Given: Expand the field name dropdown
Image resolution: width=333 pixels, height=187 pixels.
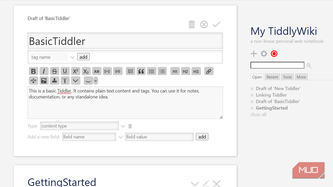Looking at the screenshot, I should click(120, 137).
